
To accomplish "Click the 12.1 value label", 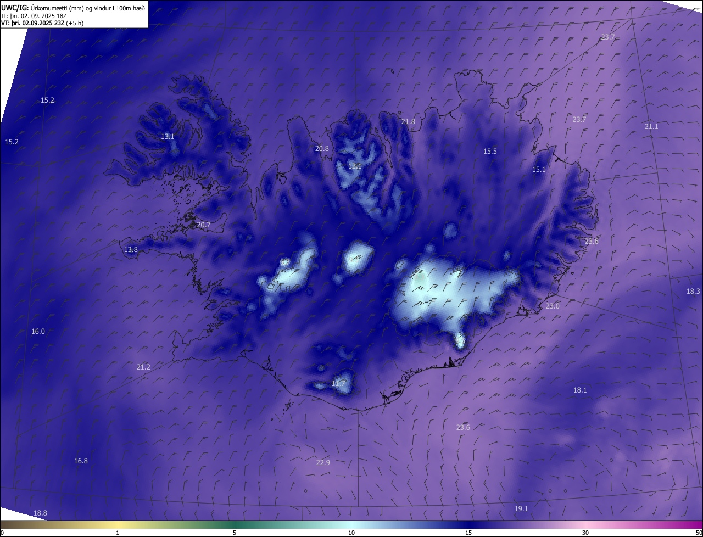I will (x=355, y=166).
